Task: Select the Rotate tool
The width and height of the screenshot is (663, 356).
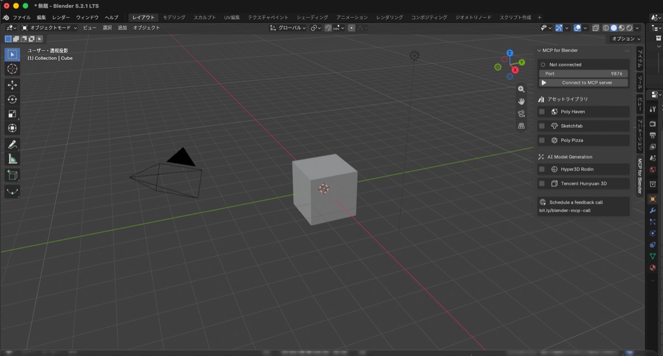Action: click(x=12, y=99)
